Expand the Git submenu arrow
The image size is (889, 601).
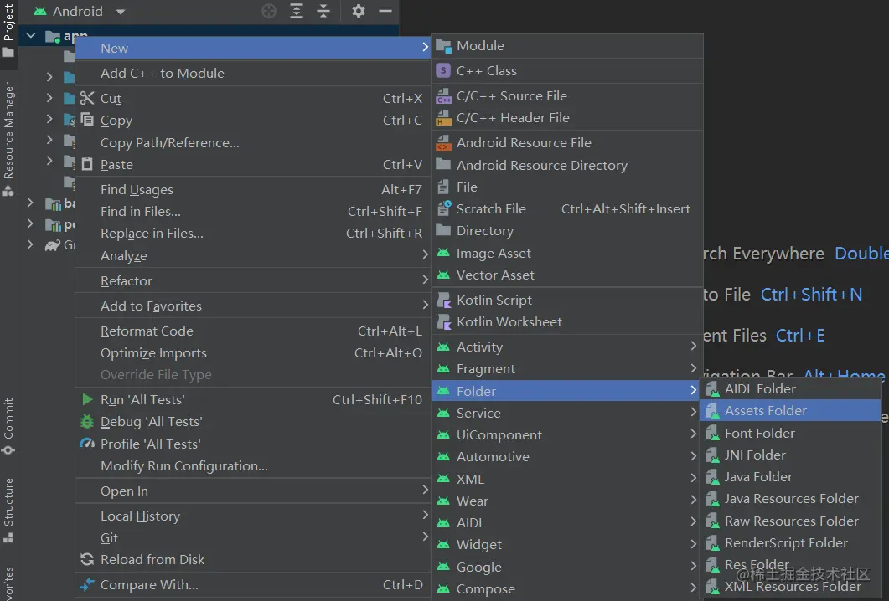tap(425, 536)
